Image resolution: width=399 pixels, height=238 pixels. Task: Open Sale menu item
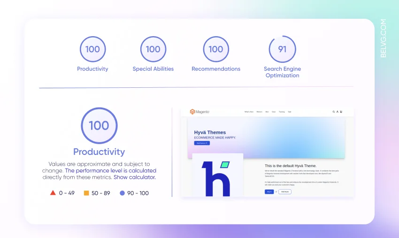pyautogui.click(x=289, y=112)
